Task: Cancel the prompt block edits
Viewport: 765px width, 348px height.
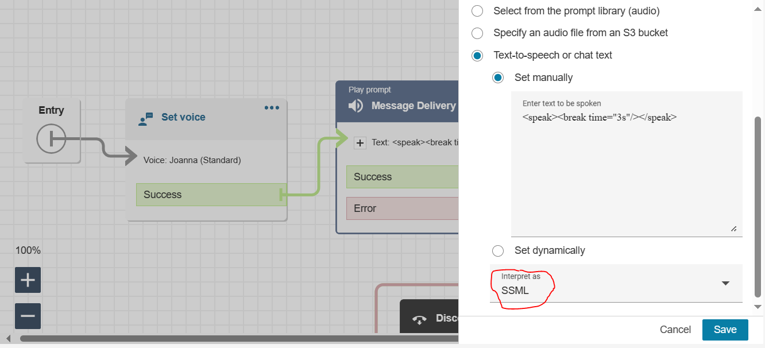Action: (675, 330)
